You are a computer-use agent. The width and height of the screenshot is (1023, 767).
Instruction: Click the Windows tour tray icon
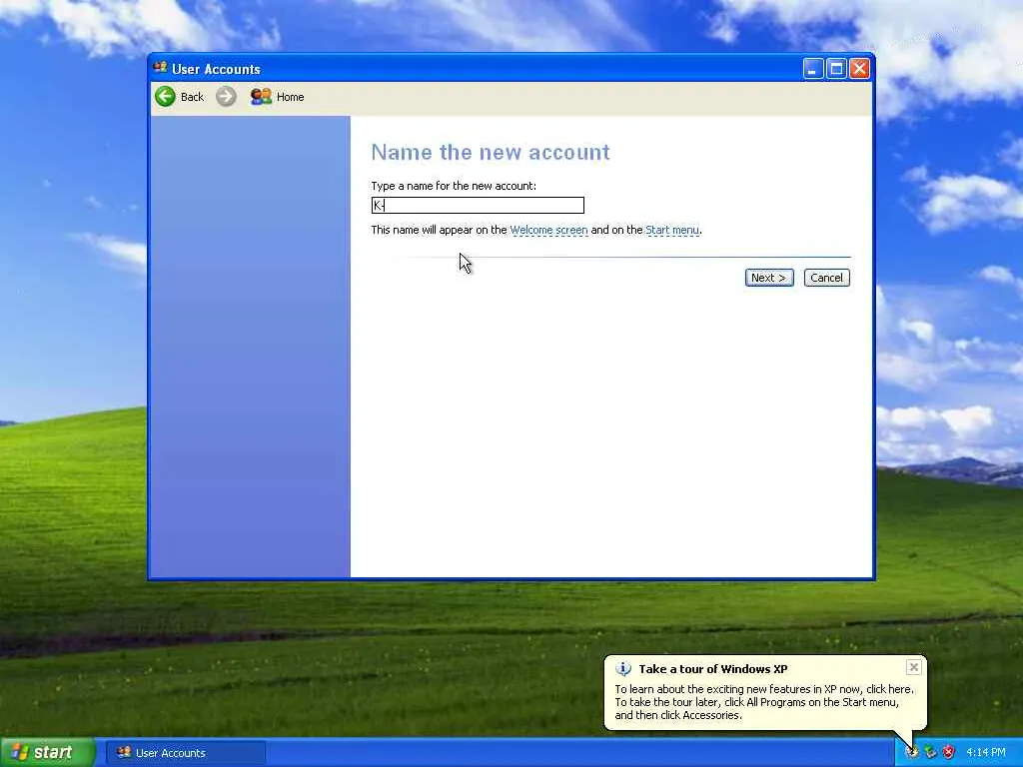click(912, 752)
